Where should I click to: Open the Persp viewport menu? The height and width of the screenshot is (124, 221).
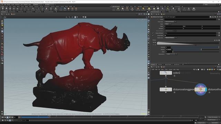138,20
